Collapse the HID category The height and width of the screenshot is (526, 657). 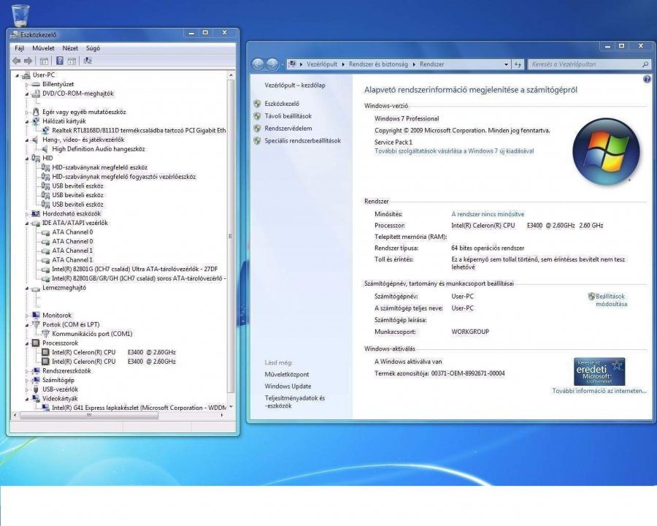(x=27, y=159)
